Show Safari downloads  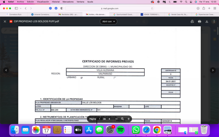pyautogui.click(x=198, y=8)
